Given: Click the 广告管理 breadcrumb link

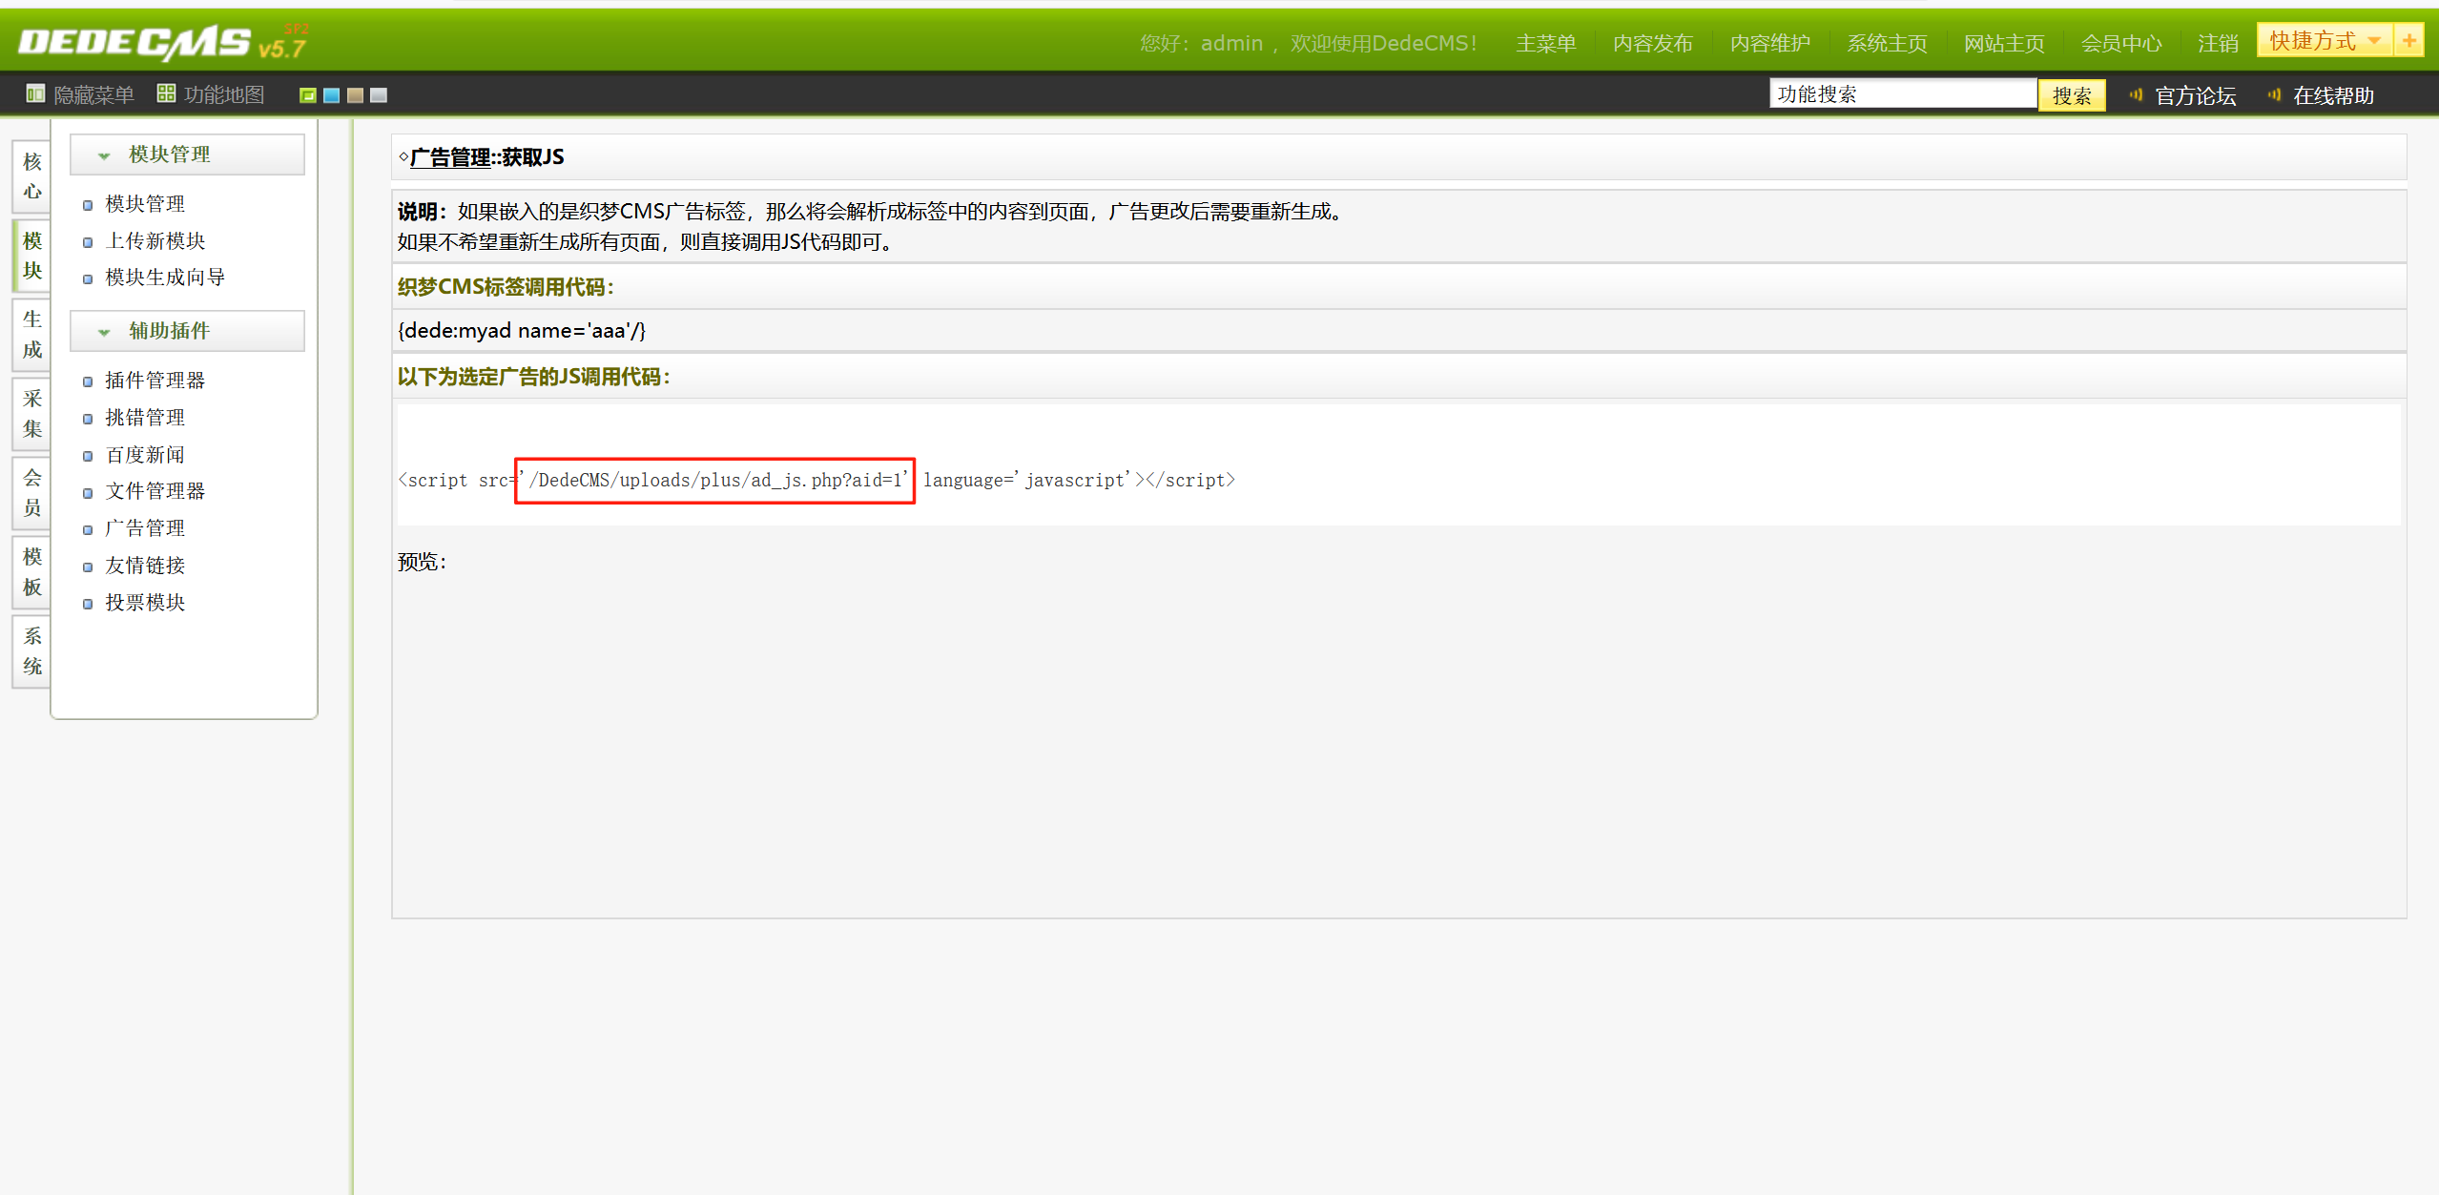Looking at the screenshot, I should pyautogui.click(x=450, y=157).
